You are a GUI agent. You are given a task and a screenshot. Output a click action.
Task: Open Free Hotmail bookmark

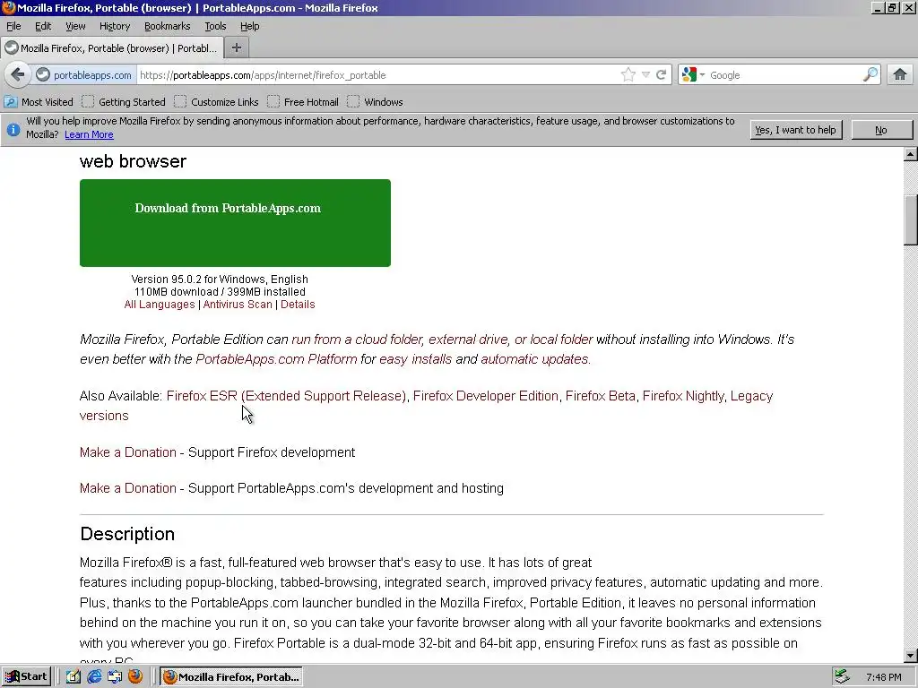[x=303, y=102]
